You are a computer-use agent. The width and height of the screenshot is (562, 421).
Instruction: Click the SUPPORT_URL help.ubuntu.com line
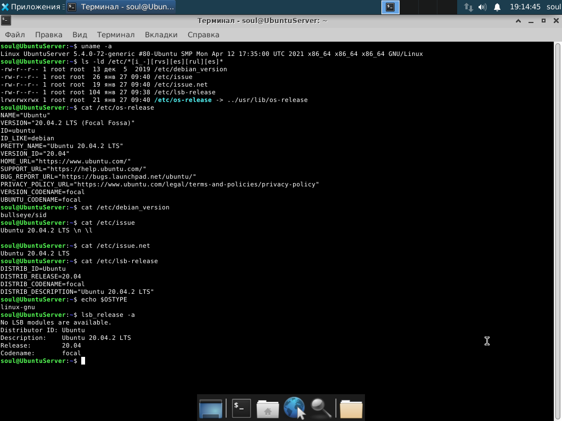click(73, 169)
